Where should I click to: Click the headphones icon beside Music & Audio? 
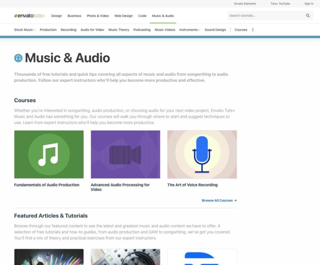pos(18,58)
